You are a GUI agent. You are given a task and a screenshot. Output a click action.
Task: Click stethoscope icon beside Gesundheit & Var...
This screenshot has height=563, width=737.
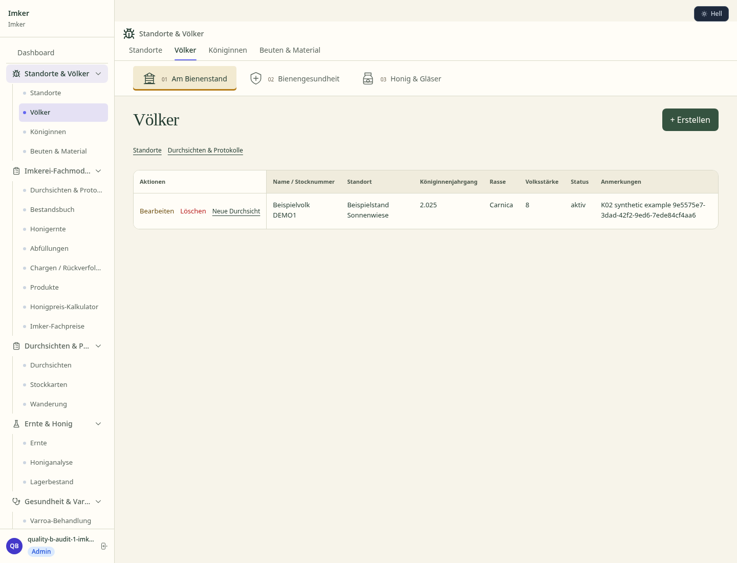[16, 502]
